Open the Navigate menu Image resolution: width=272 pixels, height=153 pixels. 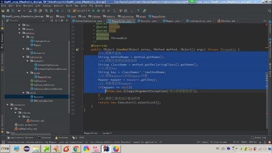(x=28, y=6)
